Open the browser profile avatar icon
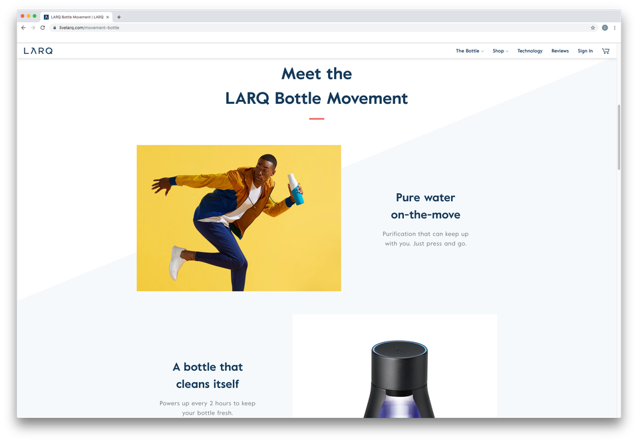 [605, 28]
